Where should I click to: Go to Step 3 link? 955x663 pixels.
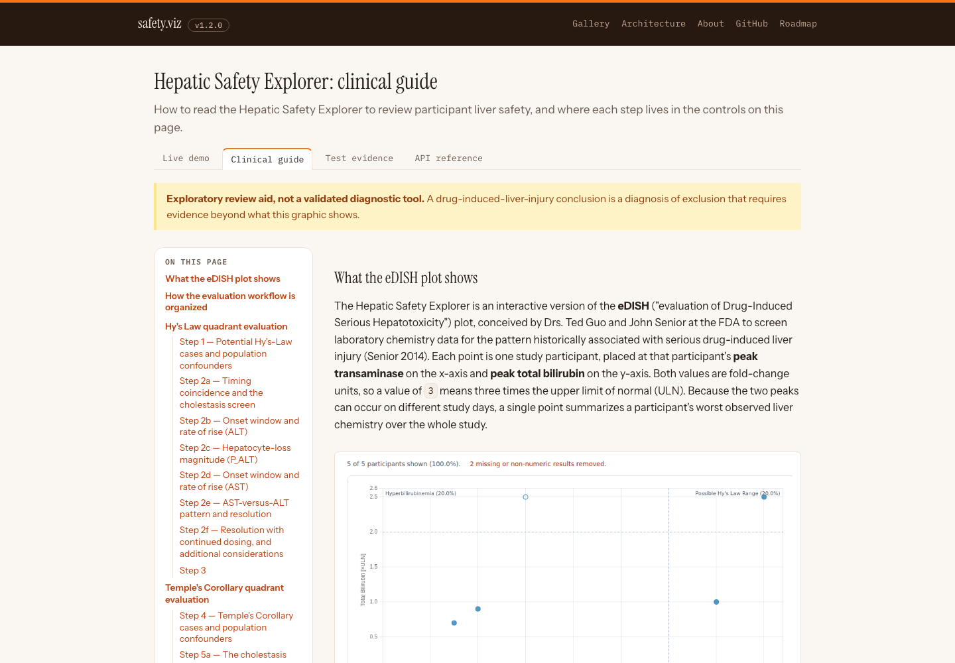[193, 570]
